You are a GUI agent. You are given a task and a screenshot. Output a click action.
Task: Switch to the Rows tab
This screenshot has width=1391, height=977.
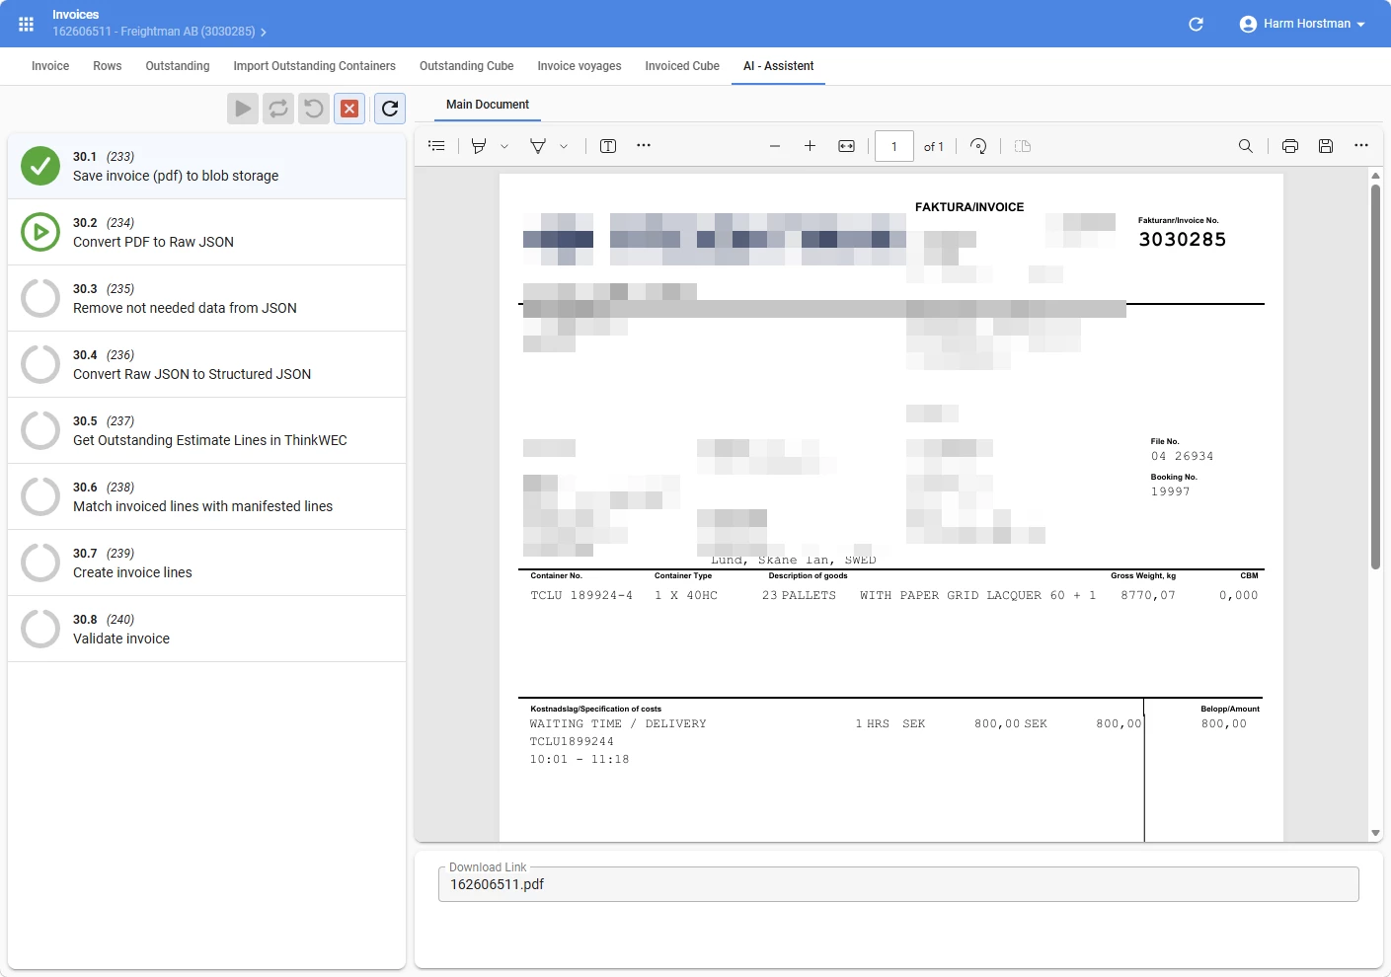pos(108,66)
